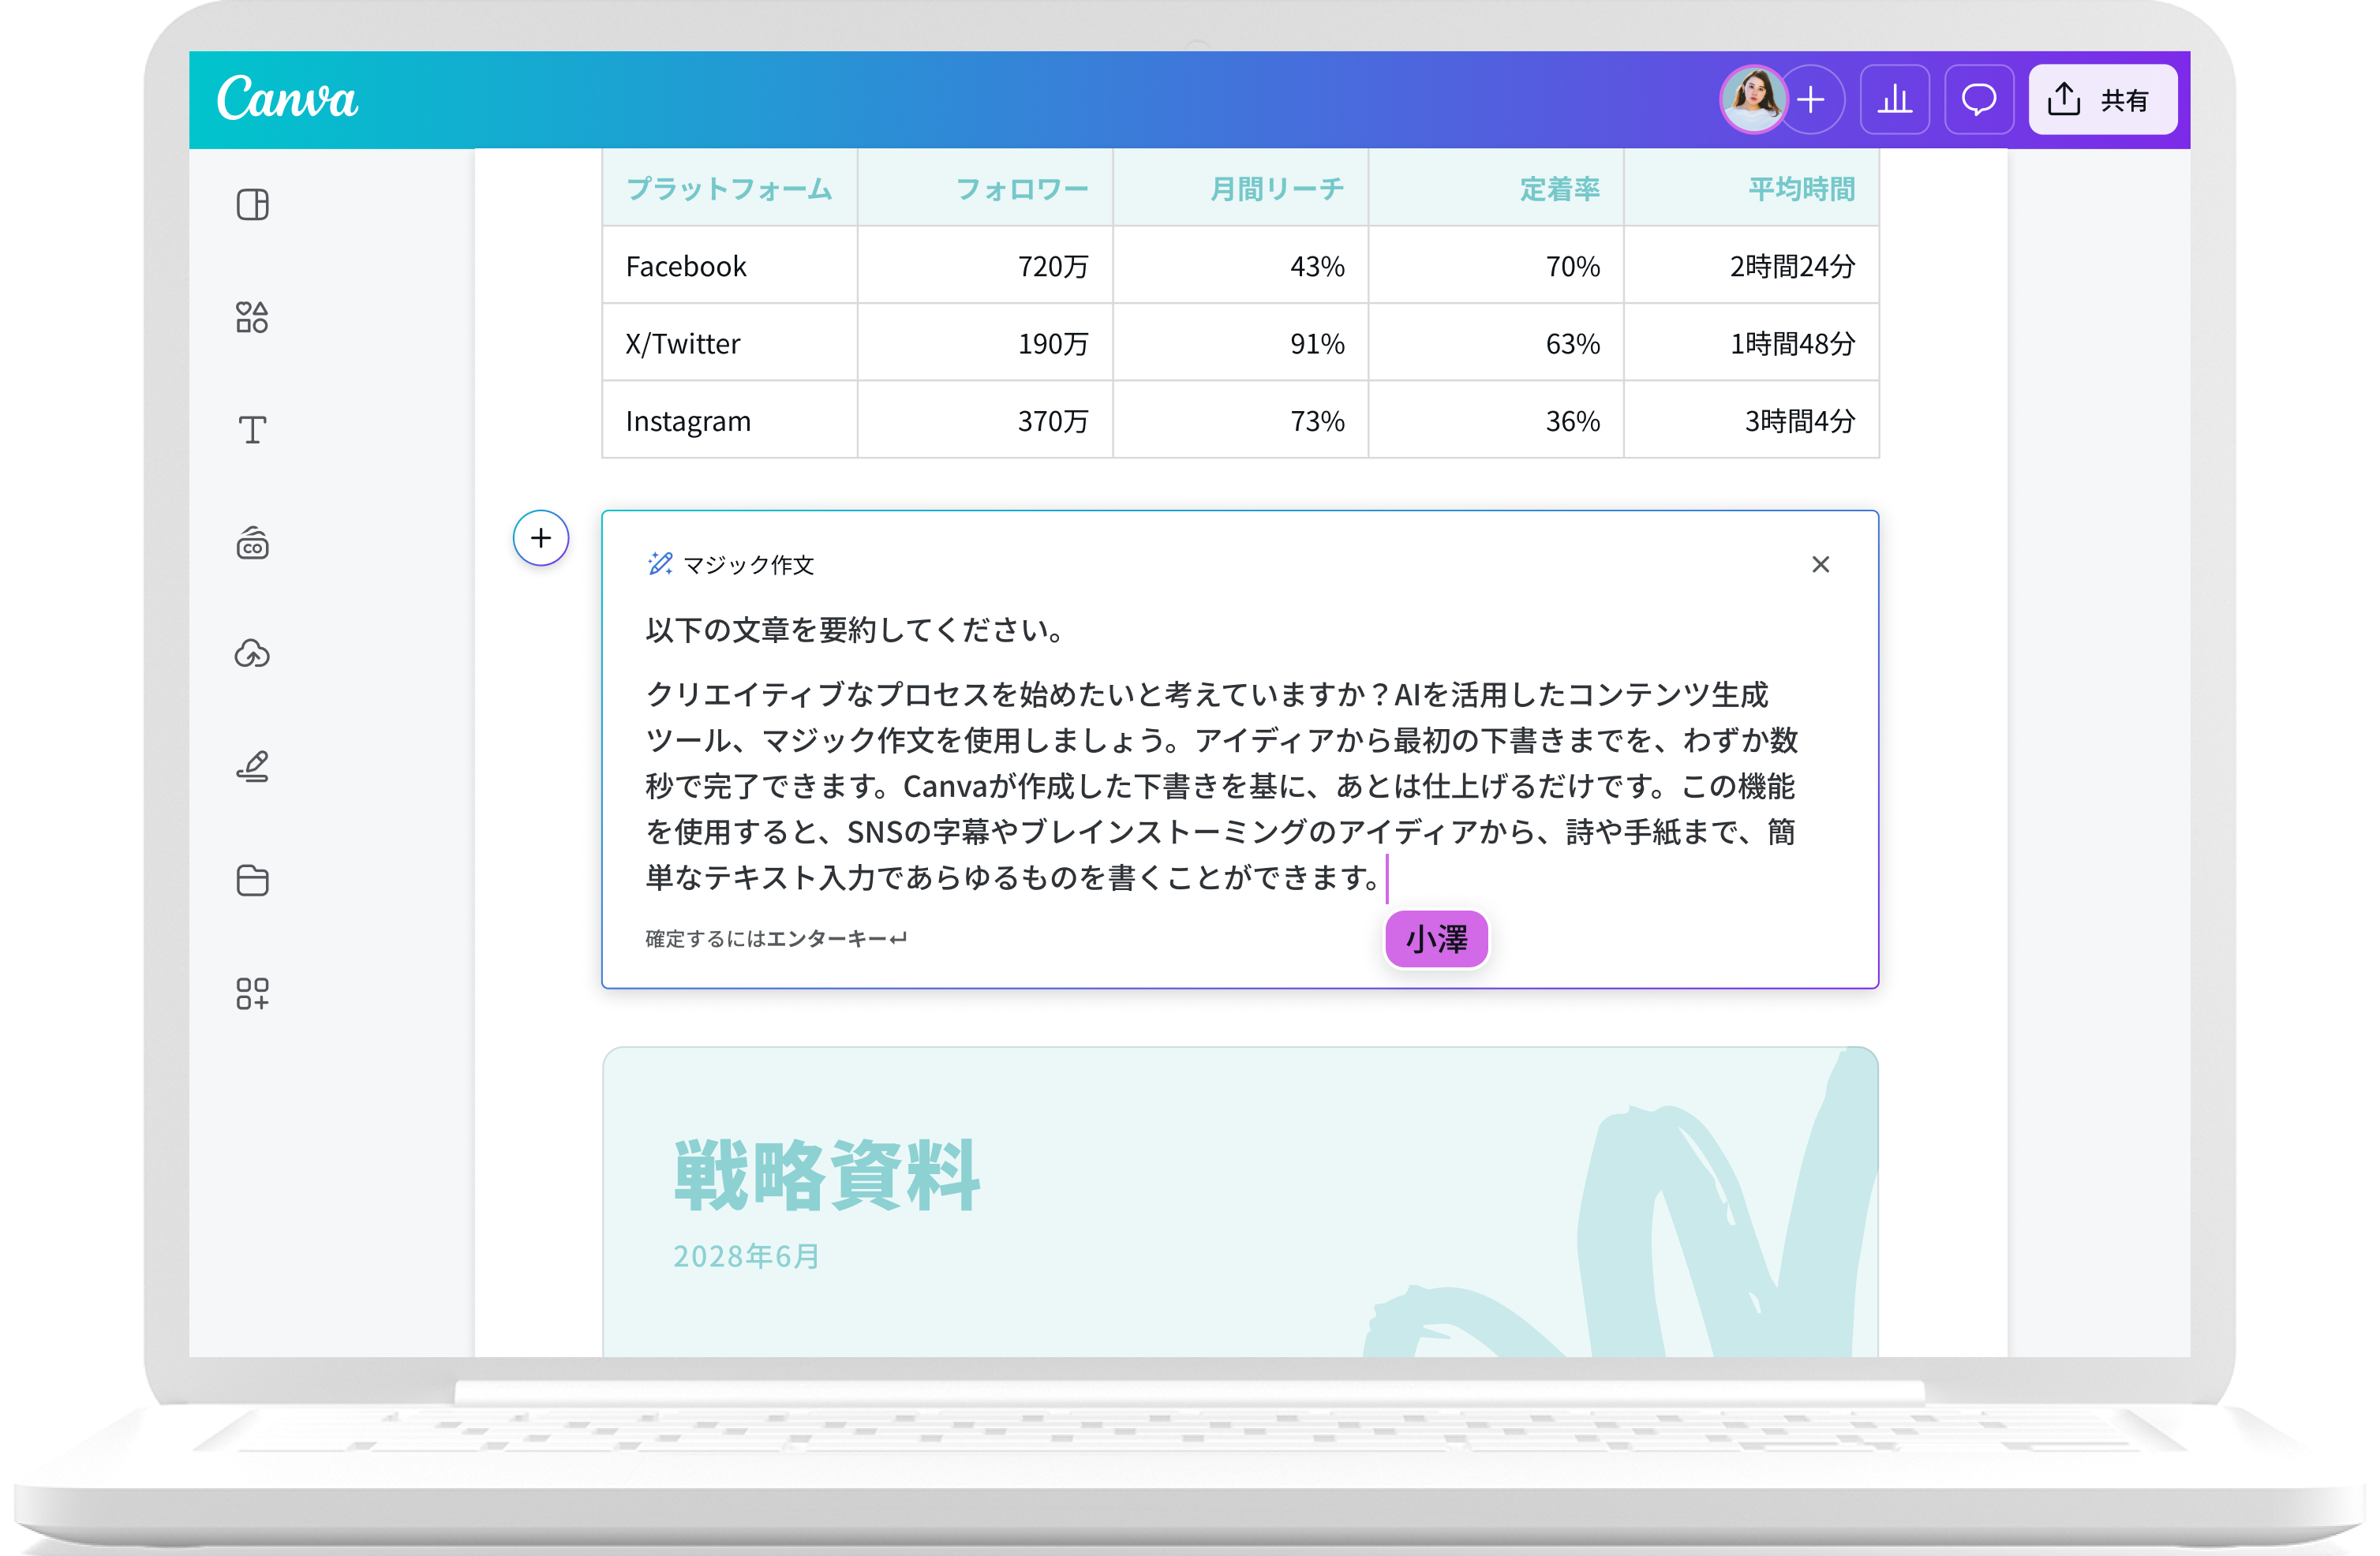Image resolution: width=2380 pixels, height=1556 pixels.
Task: Click the マジック作文 wand icon
Action: [660, 564]
